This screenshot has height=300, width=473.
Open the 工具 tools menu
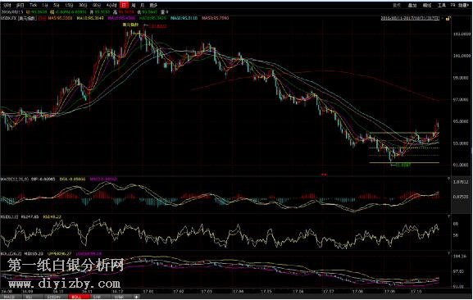[442, 6]
